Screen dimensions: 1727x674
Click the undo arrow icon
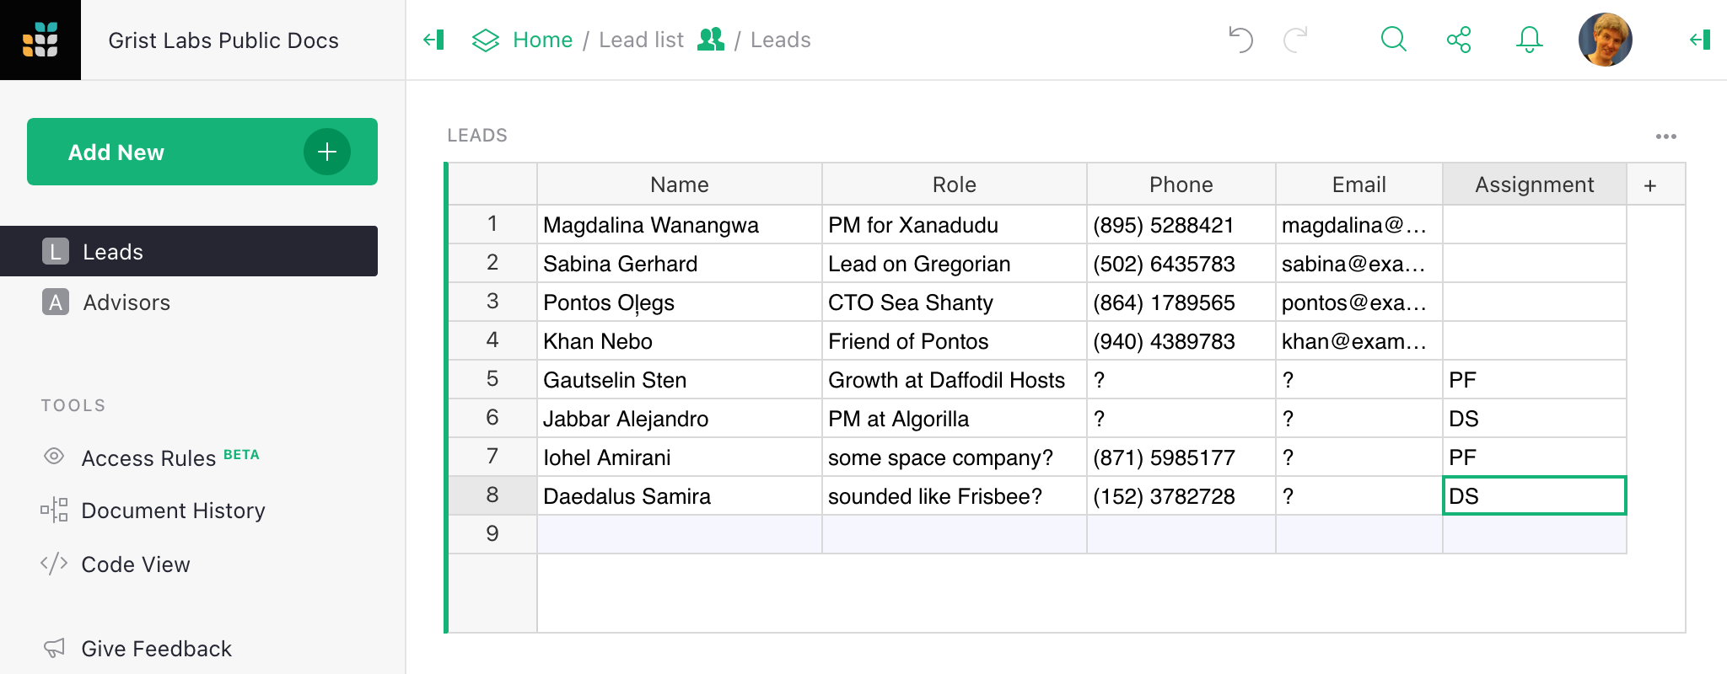[x=1240, y=40]
